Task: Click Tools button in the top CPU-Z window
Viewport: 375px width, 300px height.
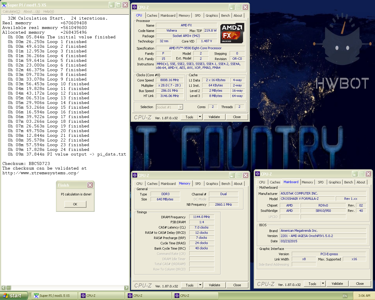Action: [189, 117]
